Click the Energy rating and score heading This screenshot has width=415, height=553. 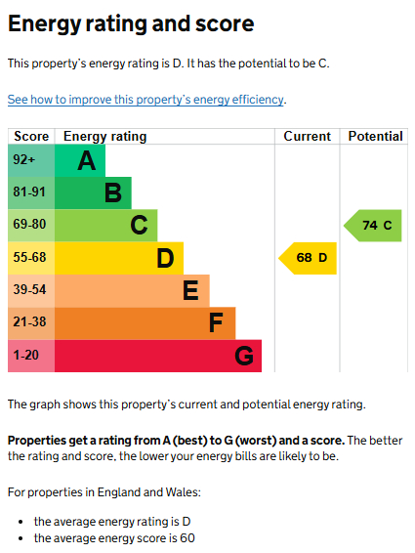(x=131, y=24)
